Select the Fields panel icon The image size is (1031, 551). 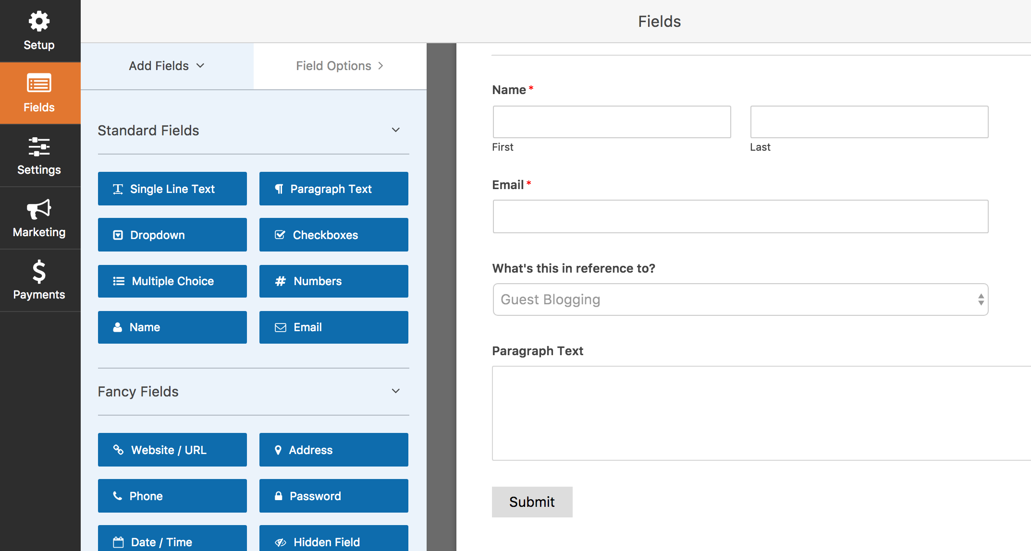coord(39,92)
